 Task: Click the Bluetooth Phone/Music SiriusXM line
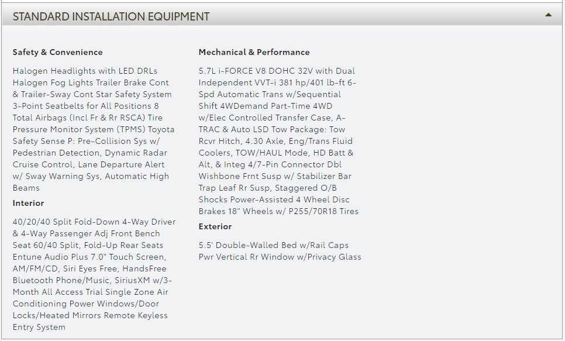pos(92,280)
